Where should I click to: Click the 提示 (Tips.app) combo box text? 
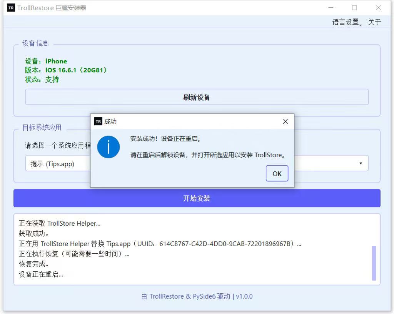click(52, 164)
